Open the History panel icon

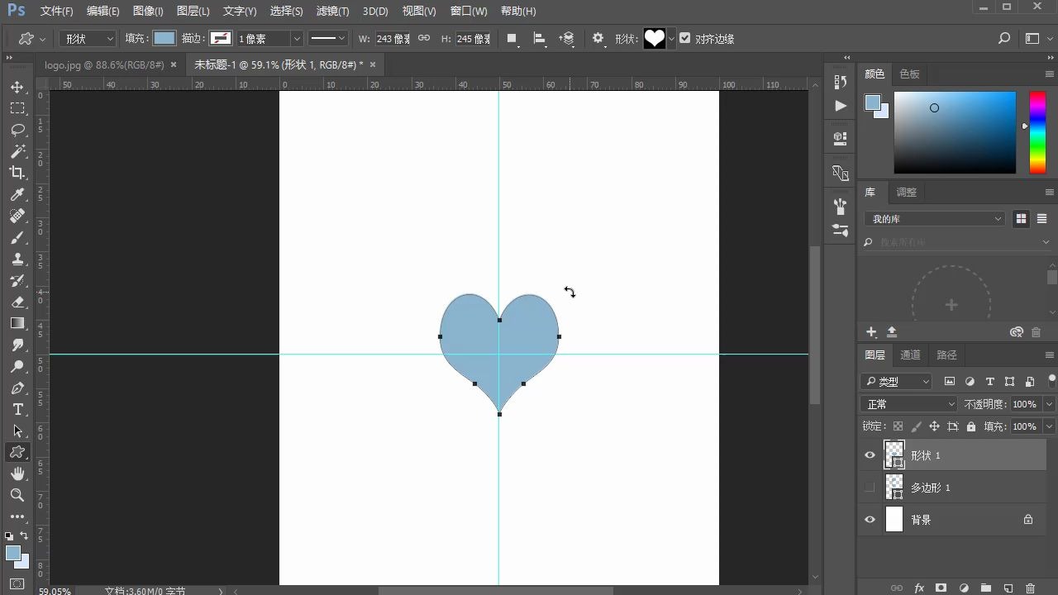pyautogui.click(x=841, y=81)
